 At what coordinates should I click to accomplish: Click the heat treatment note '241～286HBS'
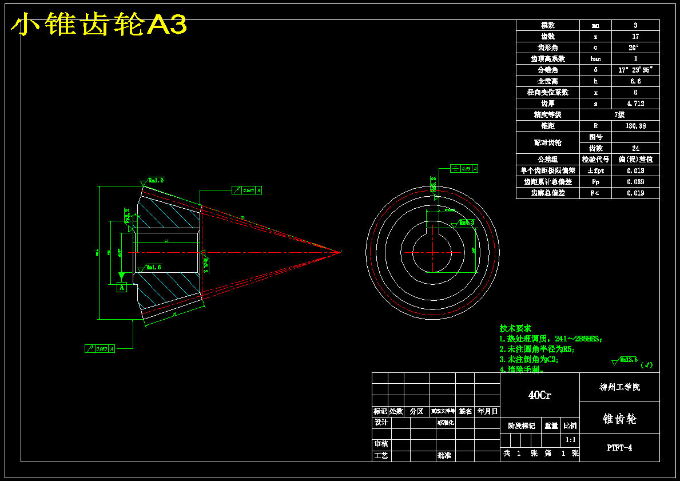click(x=578, y=339)
